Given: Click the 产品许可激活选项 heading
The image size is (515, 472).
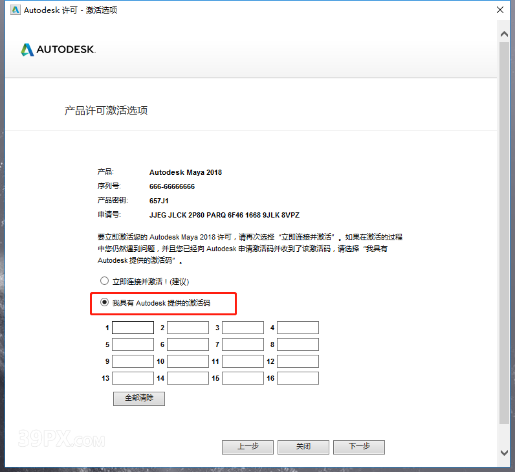Looking at the screenshot, I should pyautogui.click(x=106, y=111).
